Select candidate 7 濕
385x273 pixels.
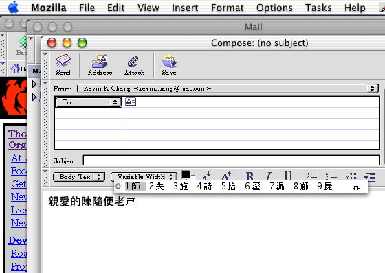coord(276,187)
